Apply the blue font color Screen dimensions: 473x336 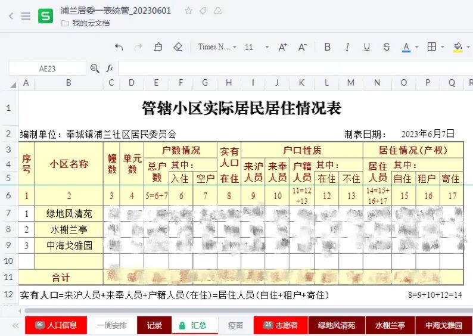click(406, 47)
